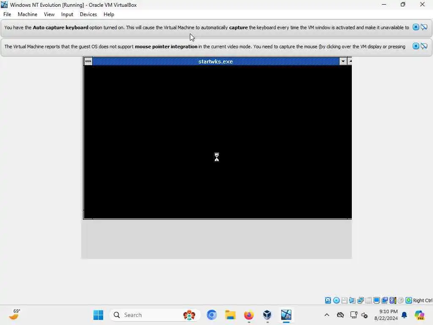Click the optical disk indicator icon
The height and width of the screenshot is (325, 433).
336,300
